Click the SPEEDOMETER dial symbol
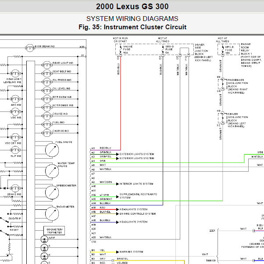This screenshot has width=264, height=264. (52, 192)
